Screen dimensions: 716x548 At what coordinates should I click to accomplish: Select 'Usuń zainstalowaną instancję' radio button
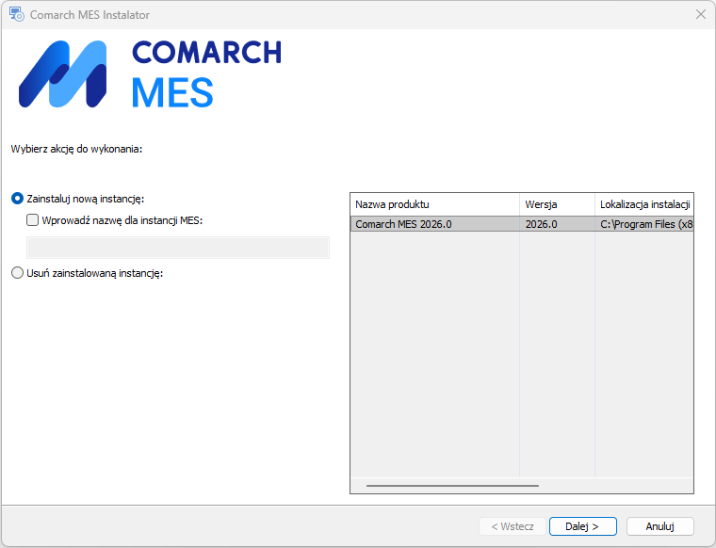17,273
